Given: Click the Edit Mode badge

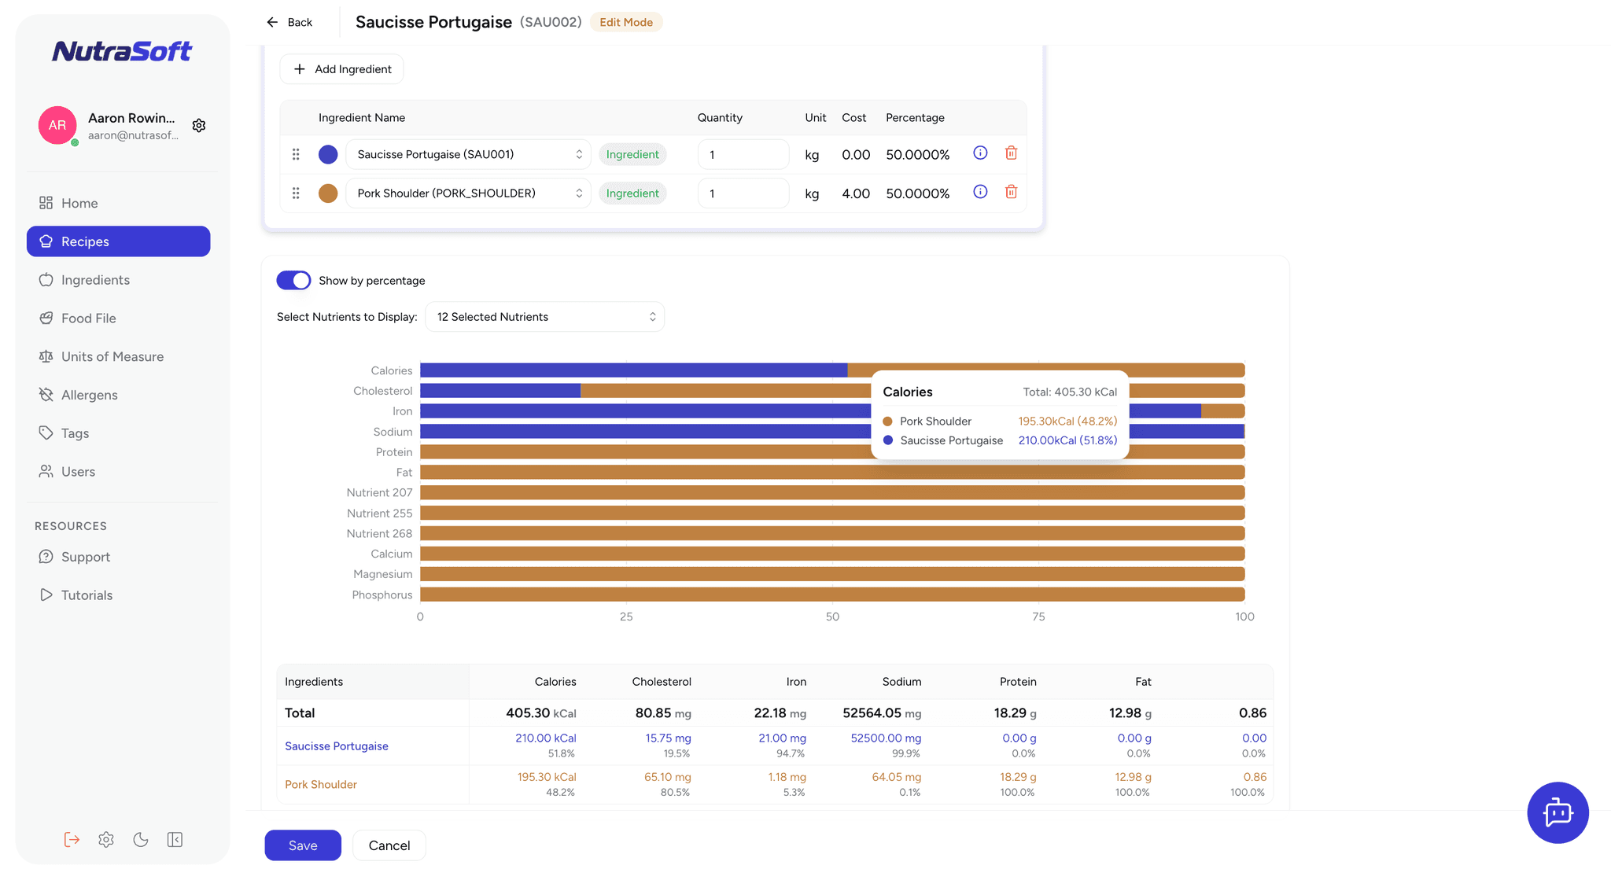Looking at the screenshot, I should (626, 22).
